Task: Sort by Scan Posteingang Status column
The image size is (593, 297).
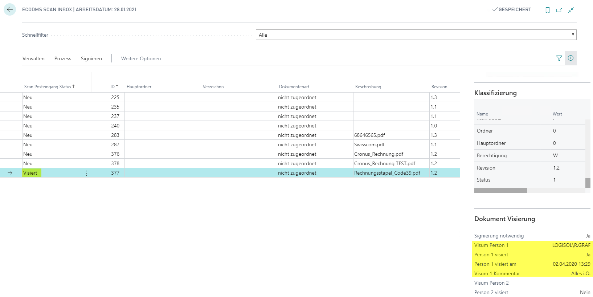Action: [x=49, y=87]
